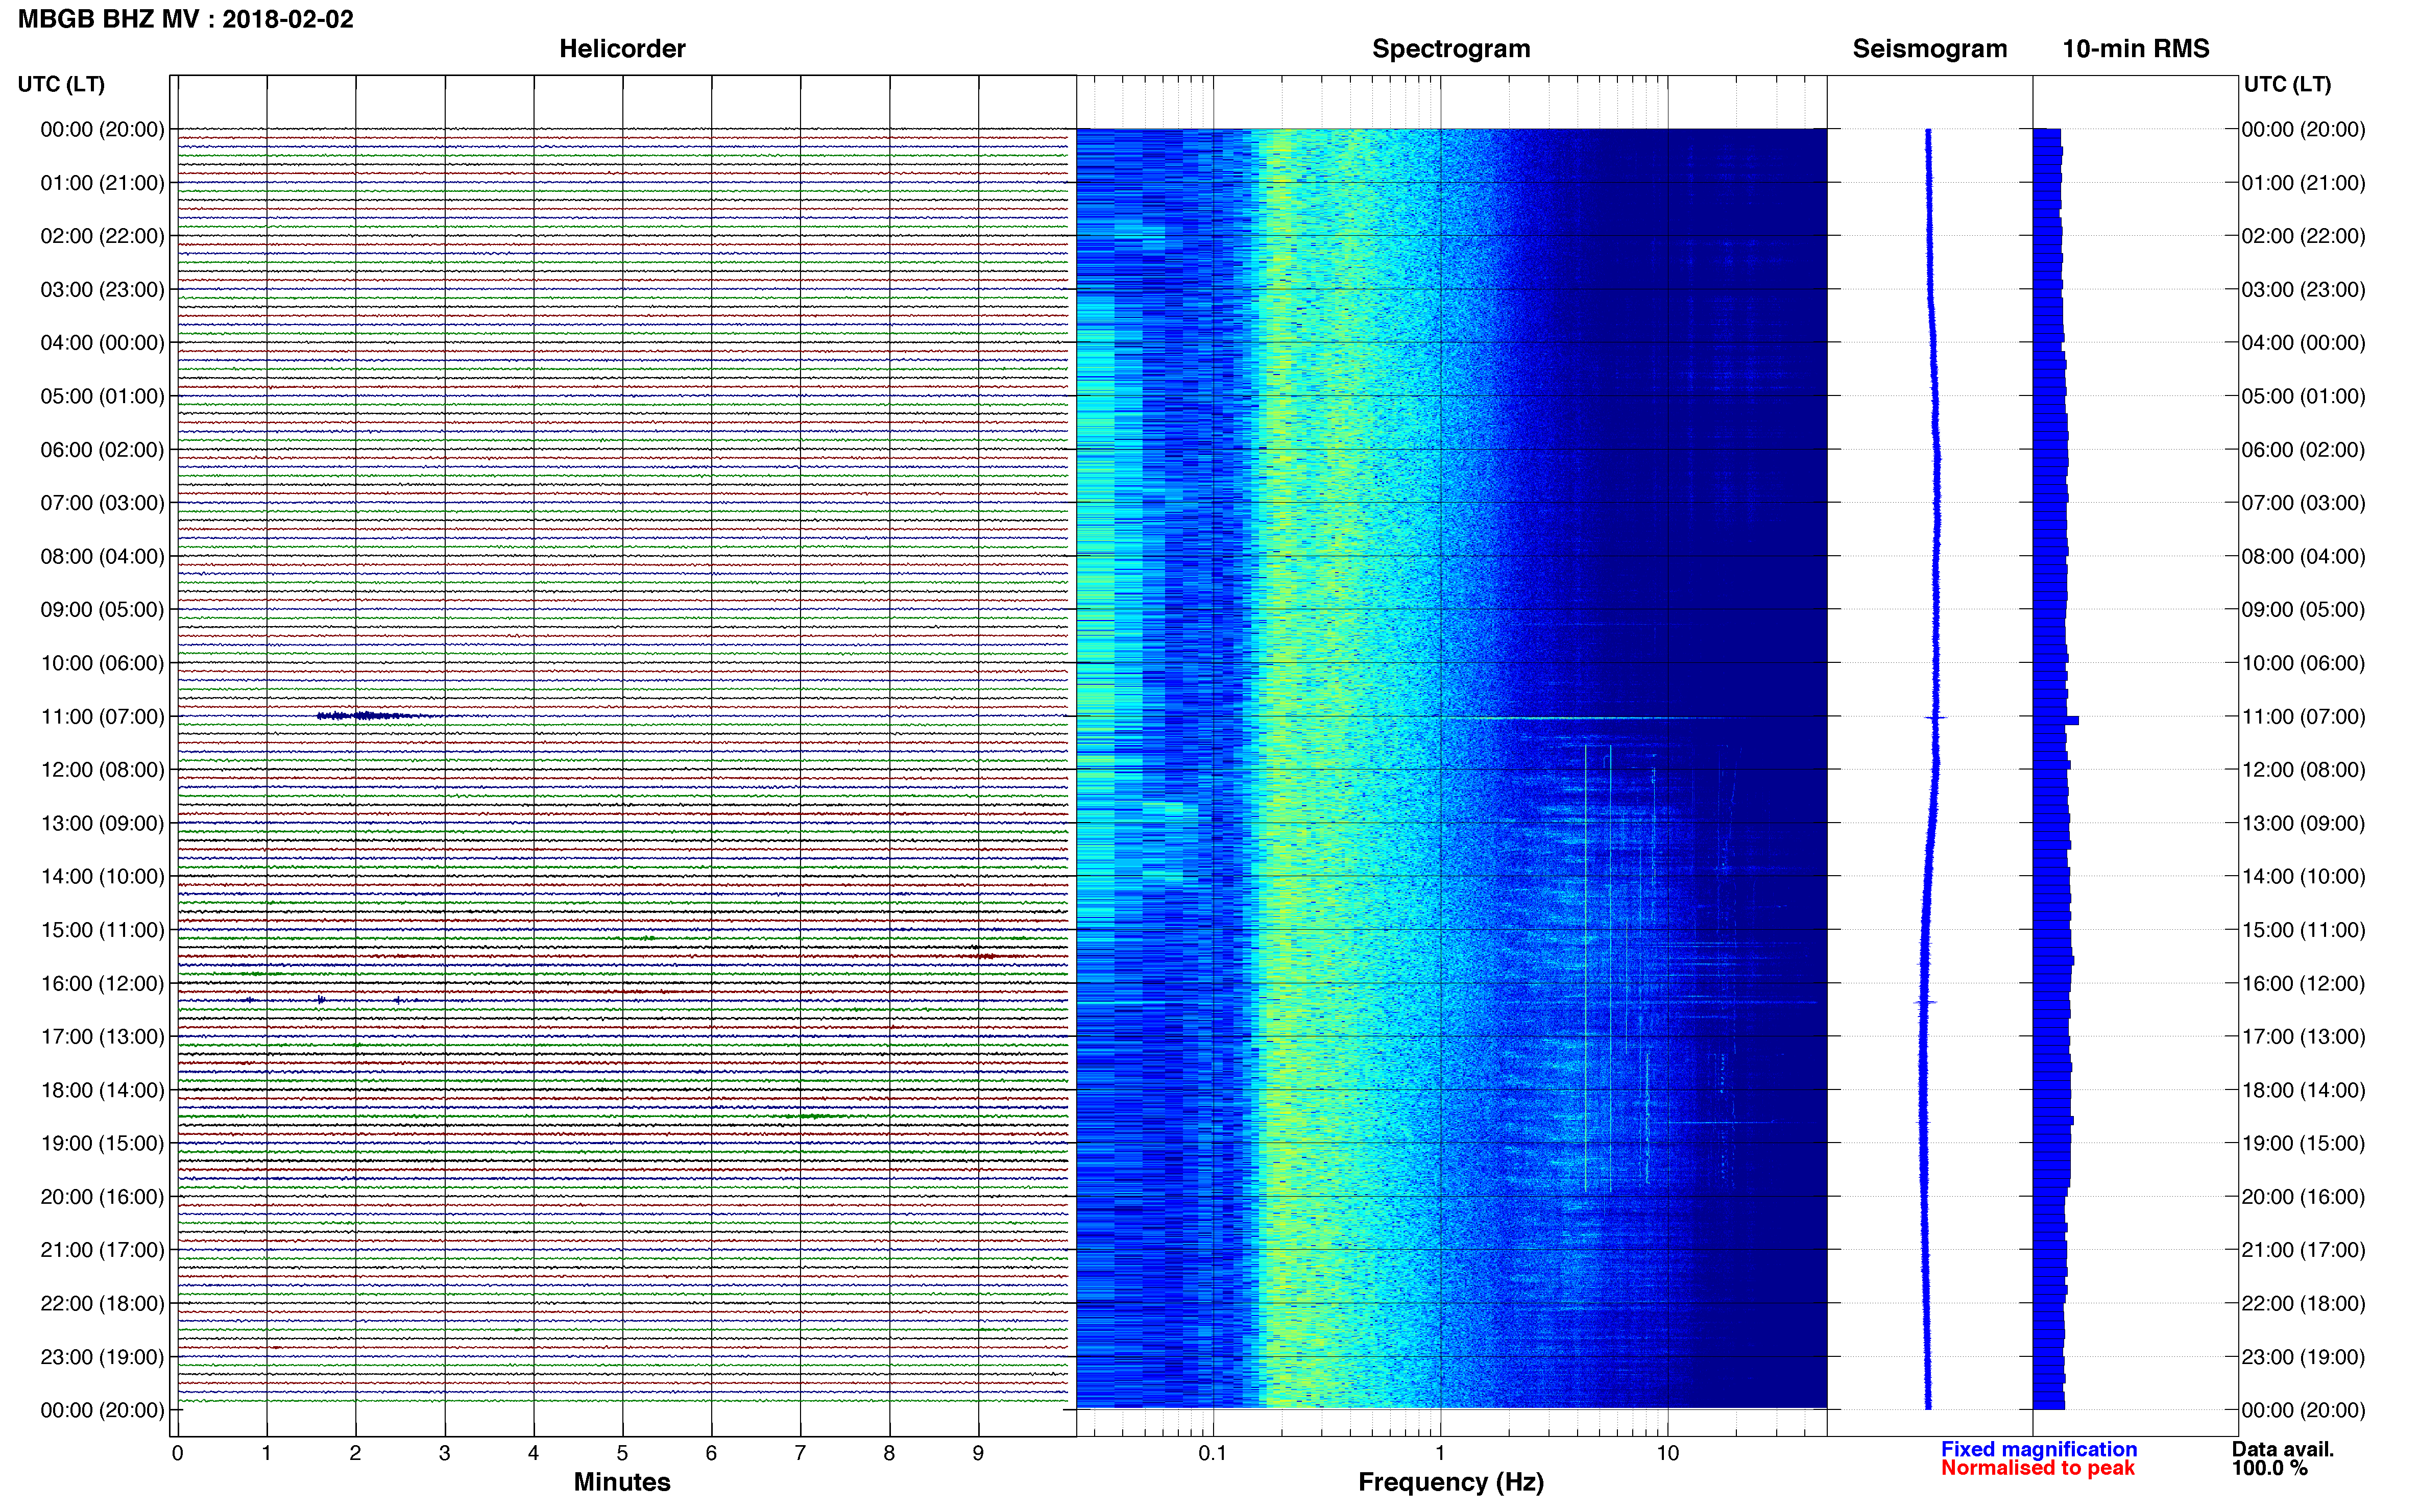
Task: Click tick "8" on the Minutes axis
Action: pyautogui.click(x=889, y=1453)
